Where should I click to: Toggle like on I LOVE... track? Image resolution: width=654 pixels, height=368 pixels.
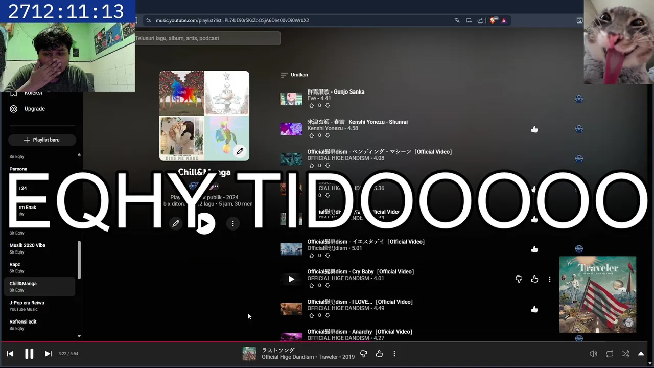(x=534, y=309)
